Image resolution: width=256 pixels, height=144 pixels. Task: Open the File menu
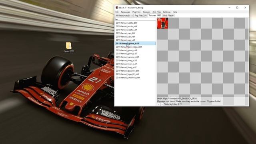117,12
